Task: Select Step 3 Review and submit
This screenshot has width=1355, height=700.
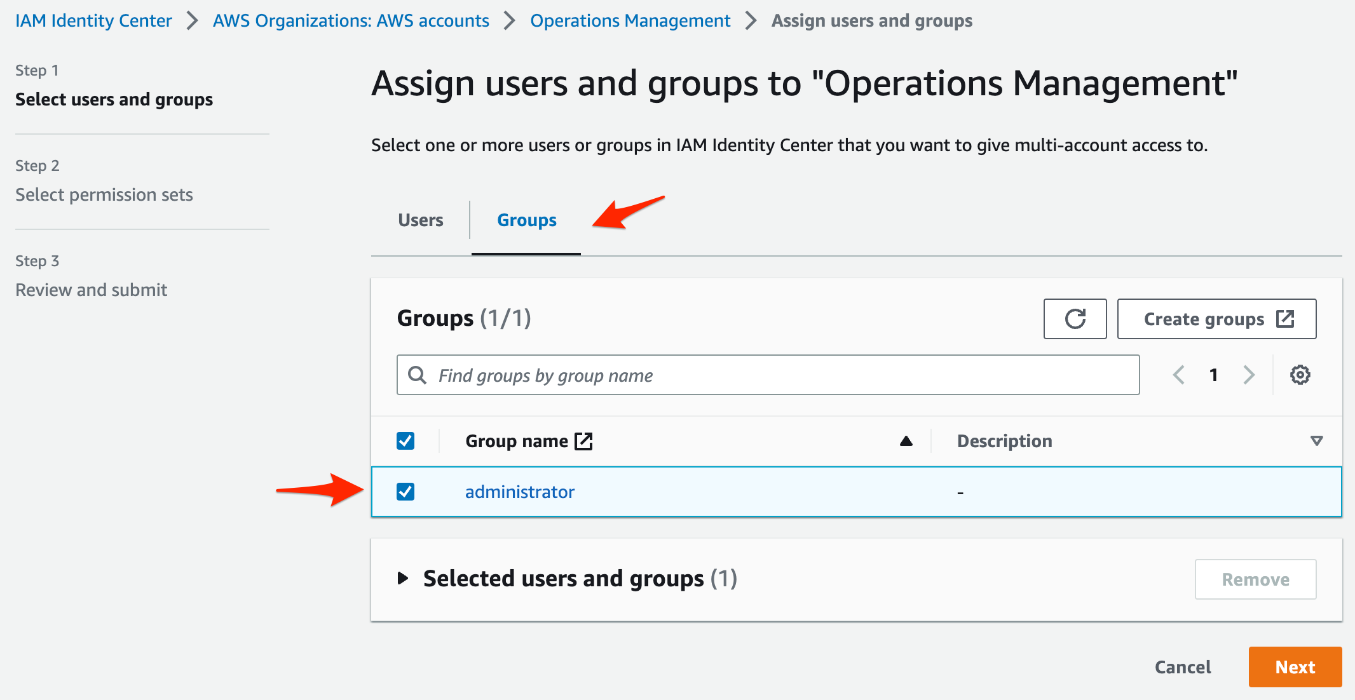Action: [91, 290]
